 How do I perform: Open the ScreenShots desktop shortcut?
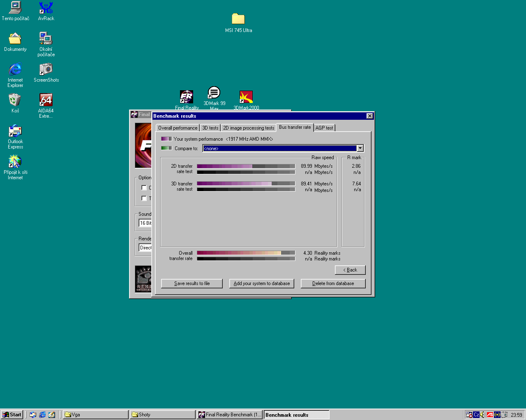coord(46,69)
